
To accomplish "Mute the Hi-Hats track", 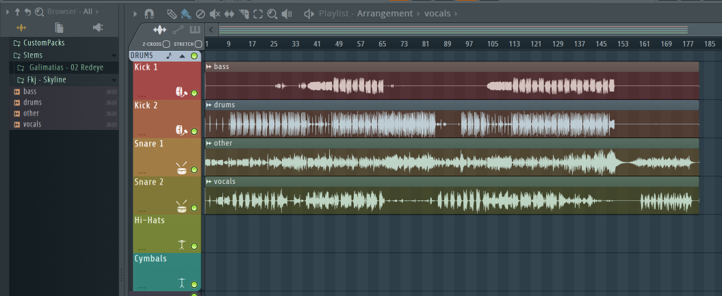I will click(194, 246).
